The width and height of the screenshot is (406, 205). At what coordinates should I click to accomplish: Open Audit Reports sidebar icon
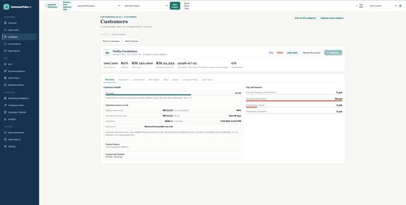5,139
